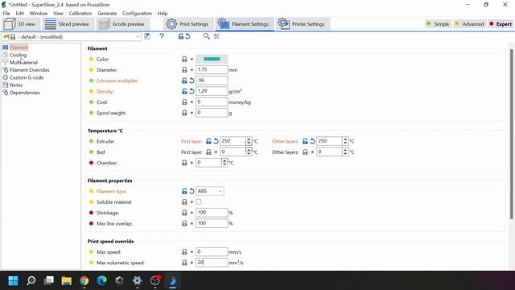This screenshot has width=515, height=290.
Task: Reset Extruder first layer temperature arrow
Action: (x=216, y=142)
